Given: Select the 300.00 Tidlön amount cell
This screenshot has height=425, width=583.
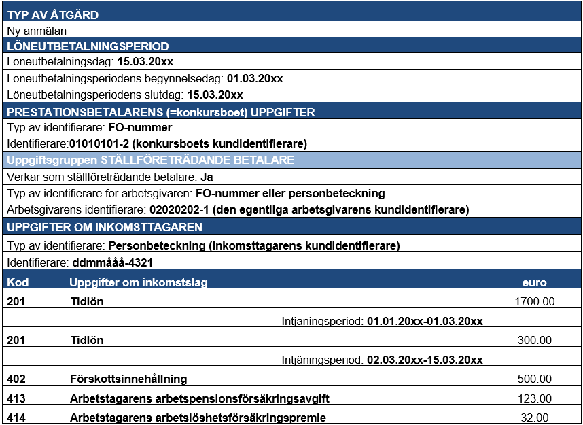Looking at the screenshot, I should tap(533, 340).
